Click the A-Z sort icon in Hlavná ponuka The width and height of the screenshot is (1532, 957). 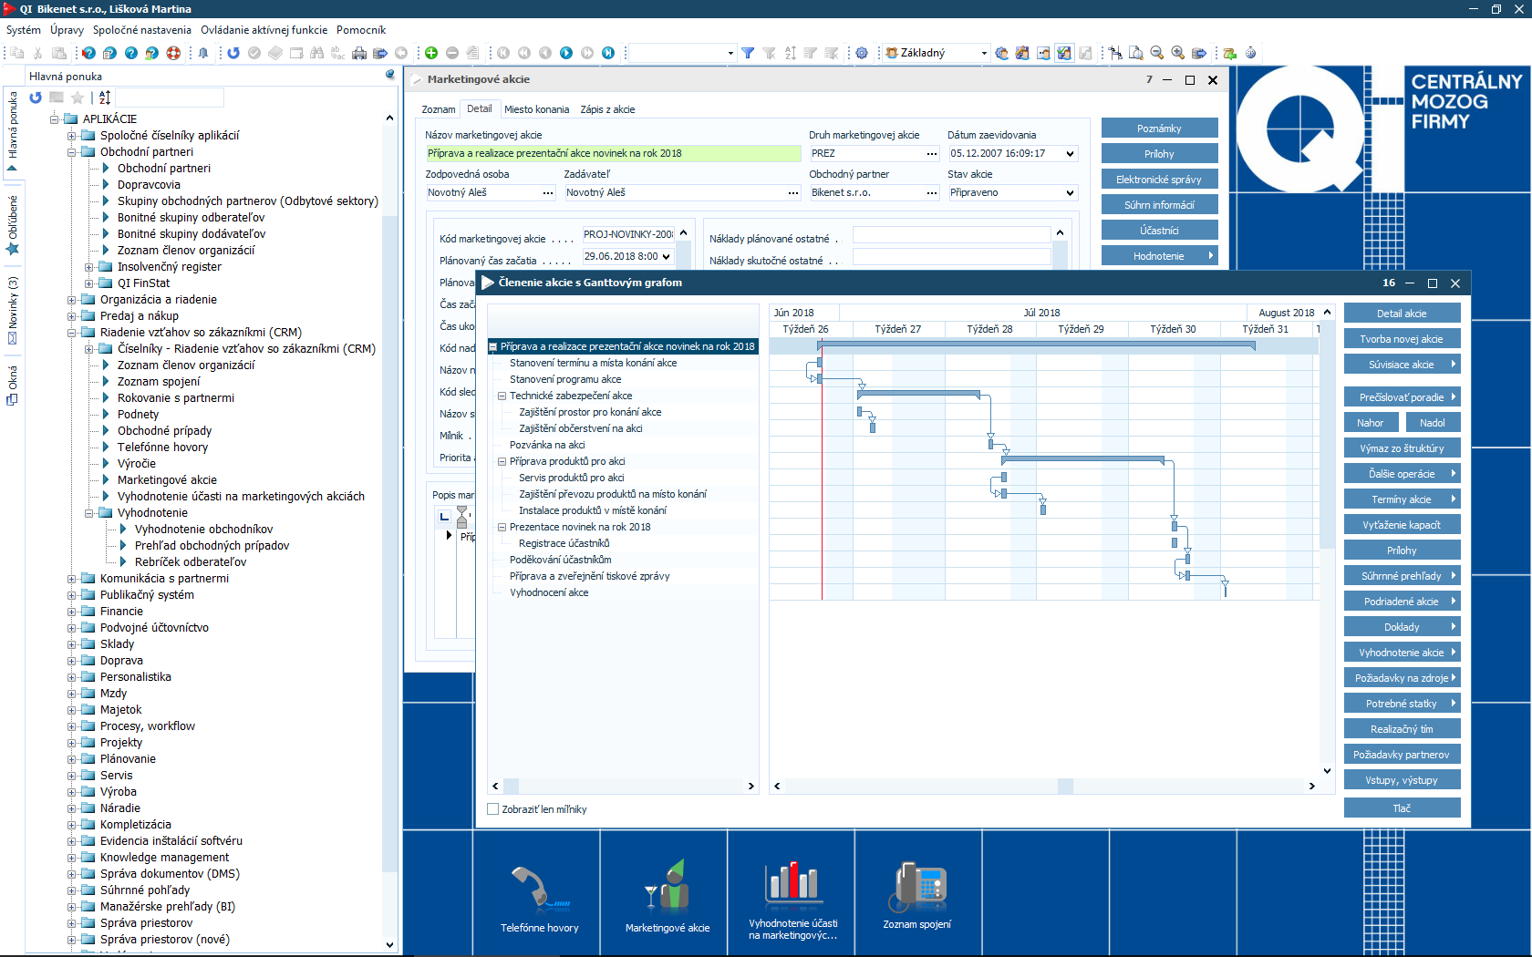coord(105,98)
